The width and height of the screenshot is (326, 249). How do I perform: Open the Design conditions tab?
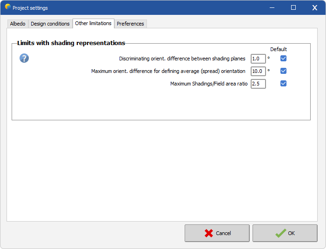click(50, 24)
